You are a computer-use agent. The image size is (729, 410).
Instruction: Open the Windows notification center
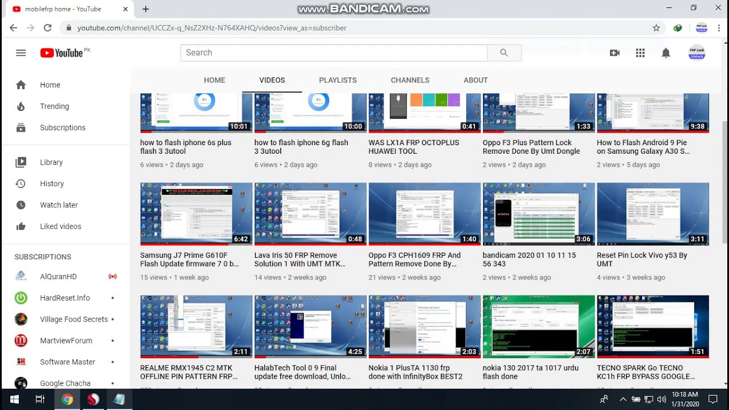(712, 400)
